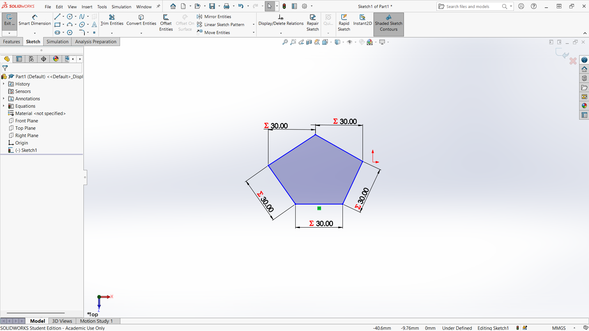Select the Arc sketch tool
This screenshot has width=589, height=331.
click(x=70, y=25)
